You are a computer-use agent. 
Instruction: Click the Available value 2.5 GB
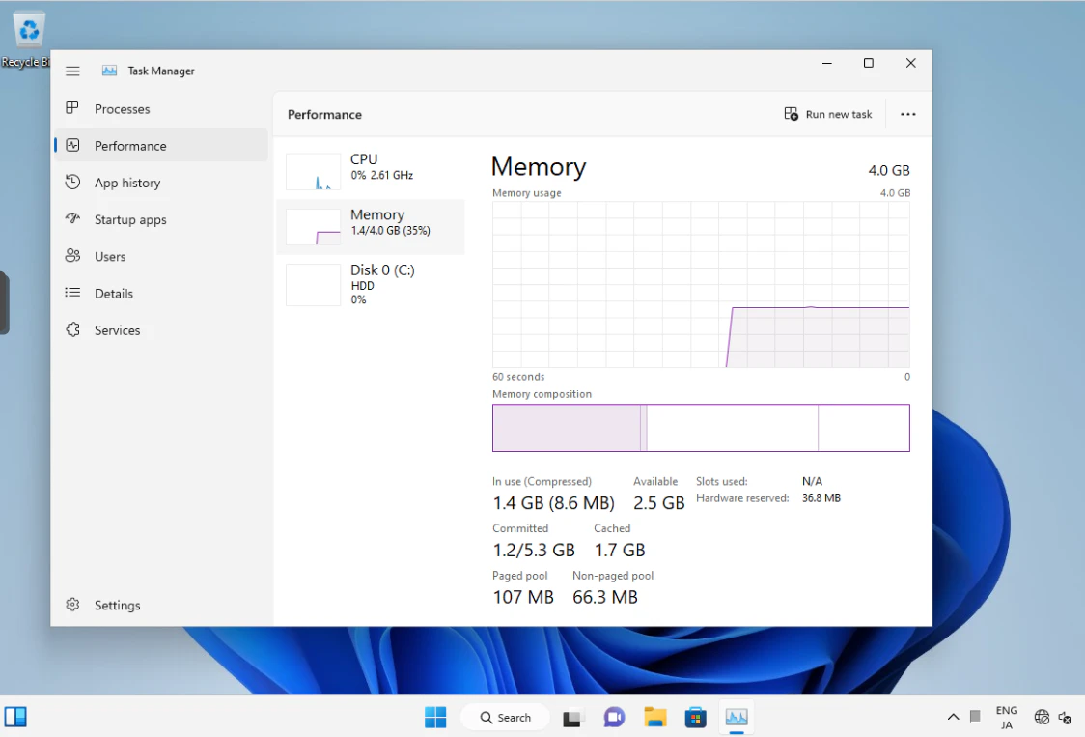[x=658, y=503]
